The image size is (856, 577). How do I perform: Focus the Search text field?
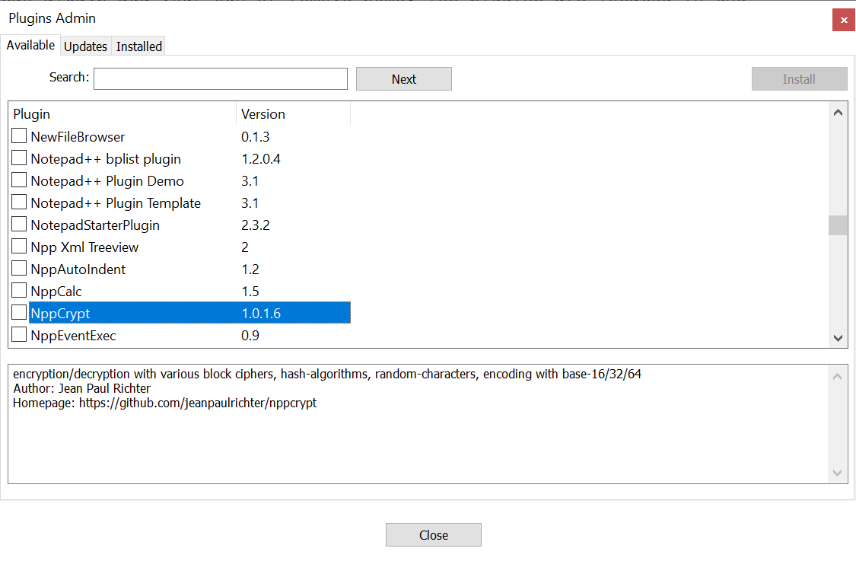point(220,79)
